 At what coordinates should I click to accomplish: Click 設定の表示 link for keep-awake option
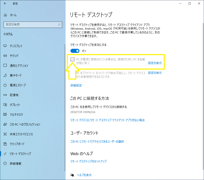pyautogui.click(x=155, y=63)
